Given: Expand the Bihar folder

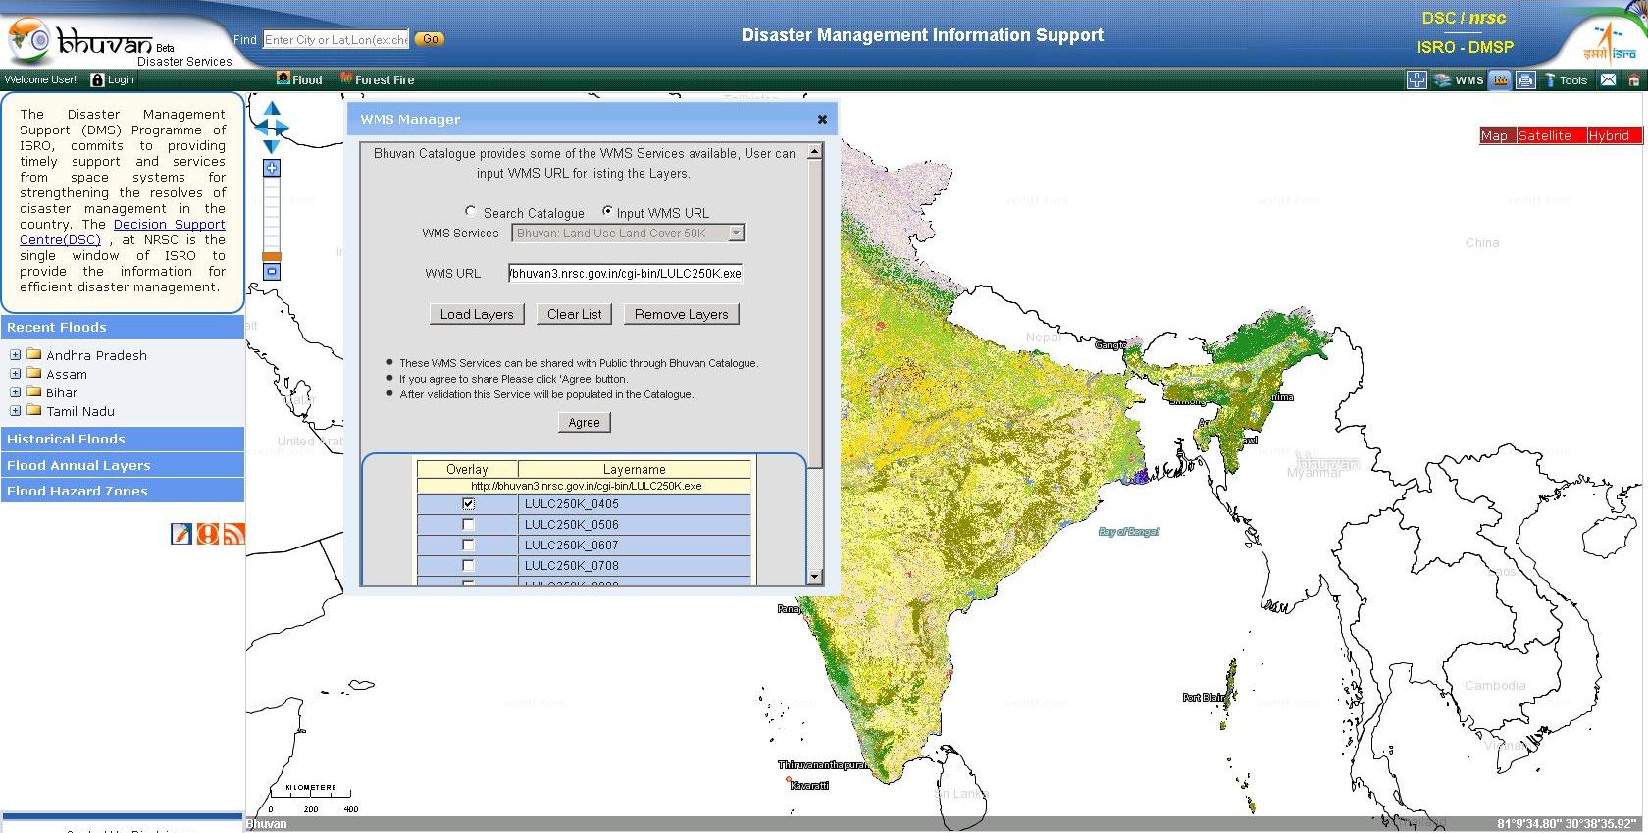Looking at the screenshot, I should [x=15, y=392].
